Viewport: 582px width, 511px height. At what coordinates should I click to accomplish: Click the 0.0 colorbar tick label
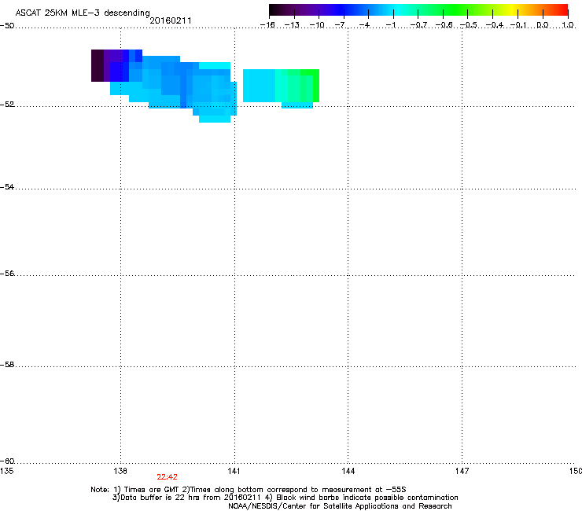pos(543,25)
